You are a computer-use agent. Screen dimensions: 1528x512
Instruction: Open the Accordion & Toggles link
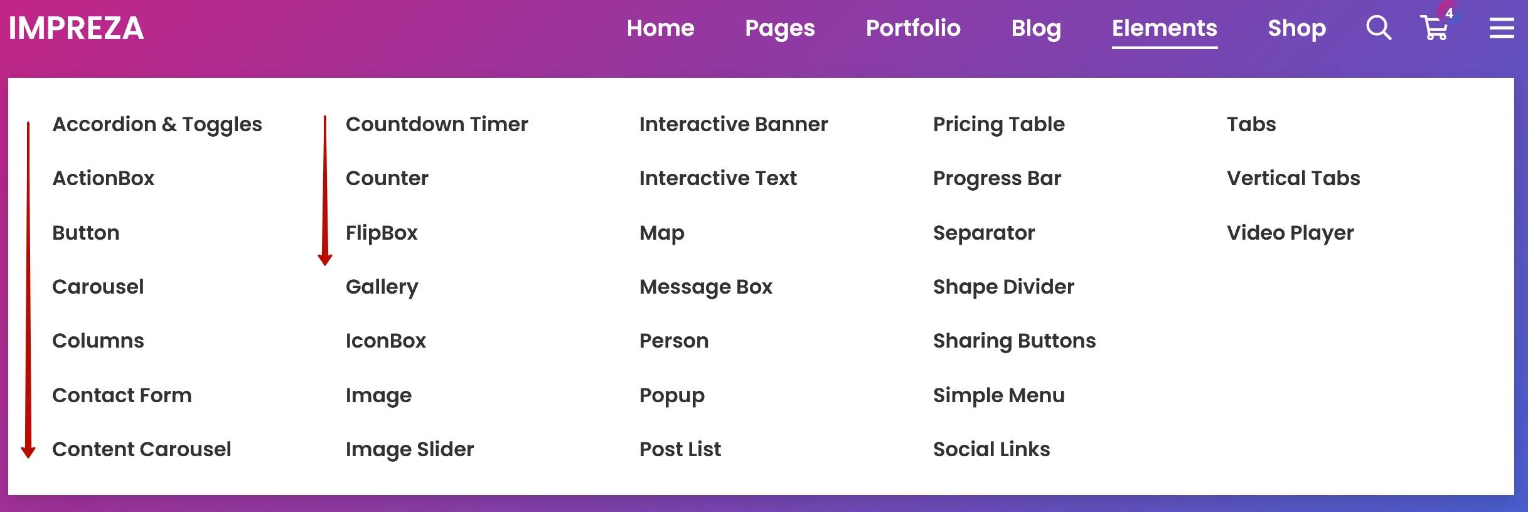157,124
